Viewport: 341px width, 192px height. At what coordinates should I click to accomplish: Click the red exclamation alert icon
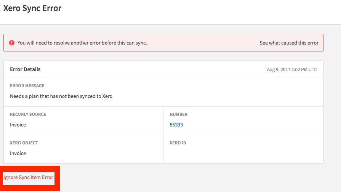coord(12,43)
